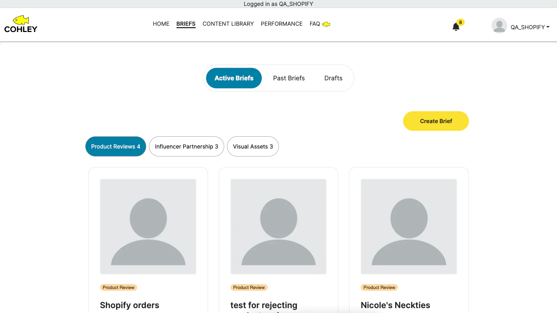Click the Nicole's Neckties brief title

[x=395, y=305]
